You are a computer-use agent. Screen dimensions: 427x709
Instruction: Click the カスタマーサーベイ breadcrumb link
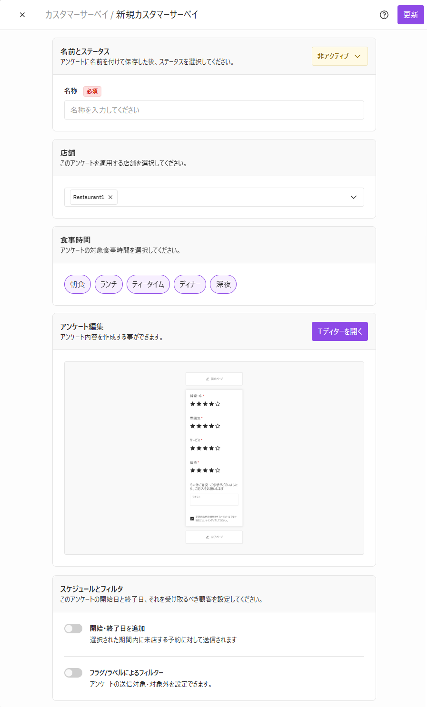pyautogui.click(x=77, y=15)
